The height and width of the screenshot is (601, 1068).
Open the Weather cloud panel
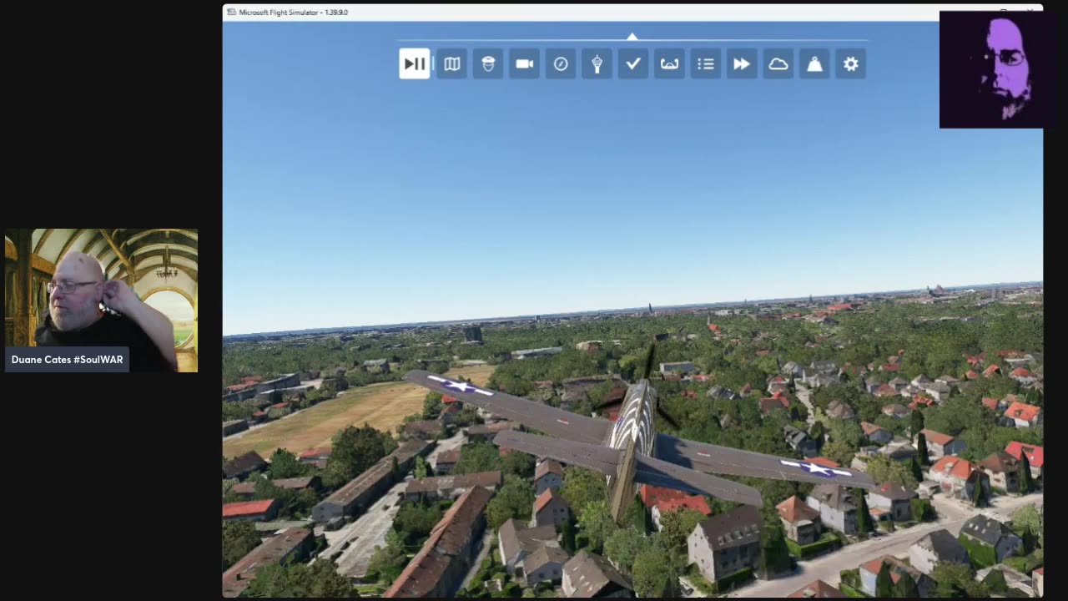pyautogui.click(x=778, y=64)
